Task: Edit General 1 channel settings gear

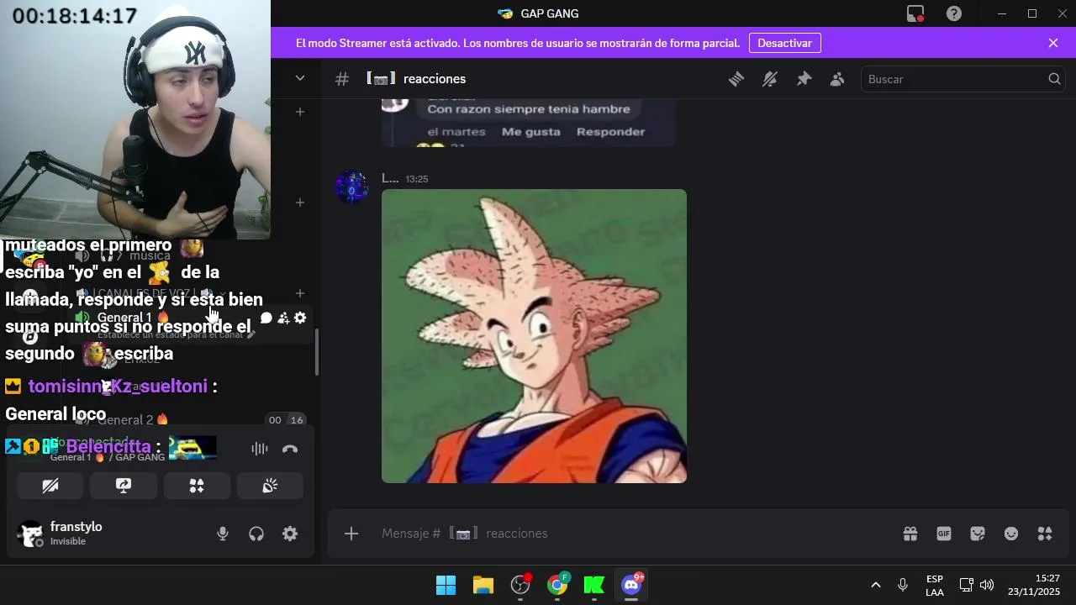Action: tap(300, 318)
